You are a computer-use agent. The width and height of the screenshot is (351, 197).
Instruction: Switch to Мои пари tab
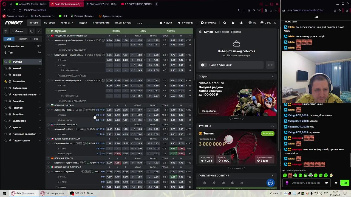pos(222,32)
